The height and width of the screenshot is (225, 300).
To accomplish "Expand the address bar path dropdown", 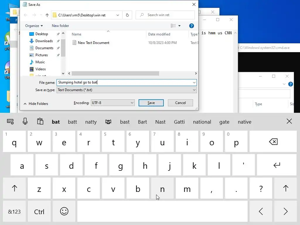I will (x=118, y=15).
